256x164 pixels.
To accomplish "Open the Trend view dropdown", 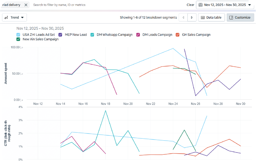I will (14, 18).
